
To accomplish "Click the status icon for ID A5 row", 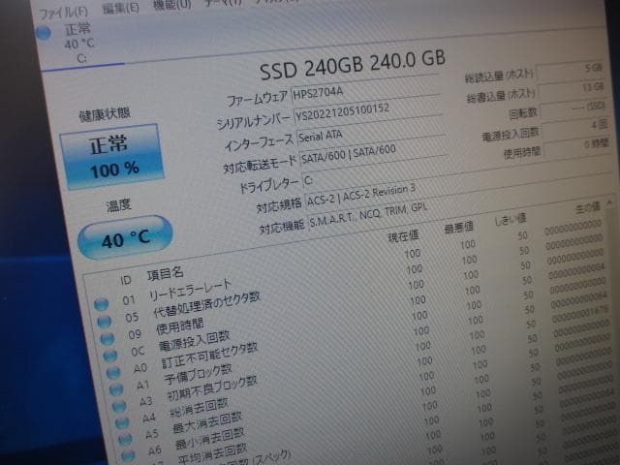I will (x=125, y=439).
